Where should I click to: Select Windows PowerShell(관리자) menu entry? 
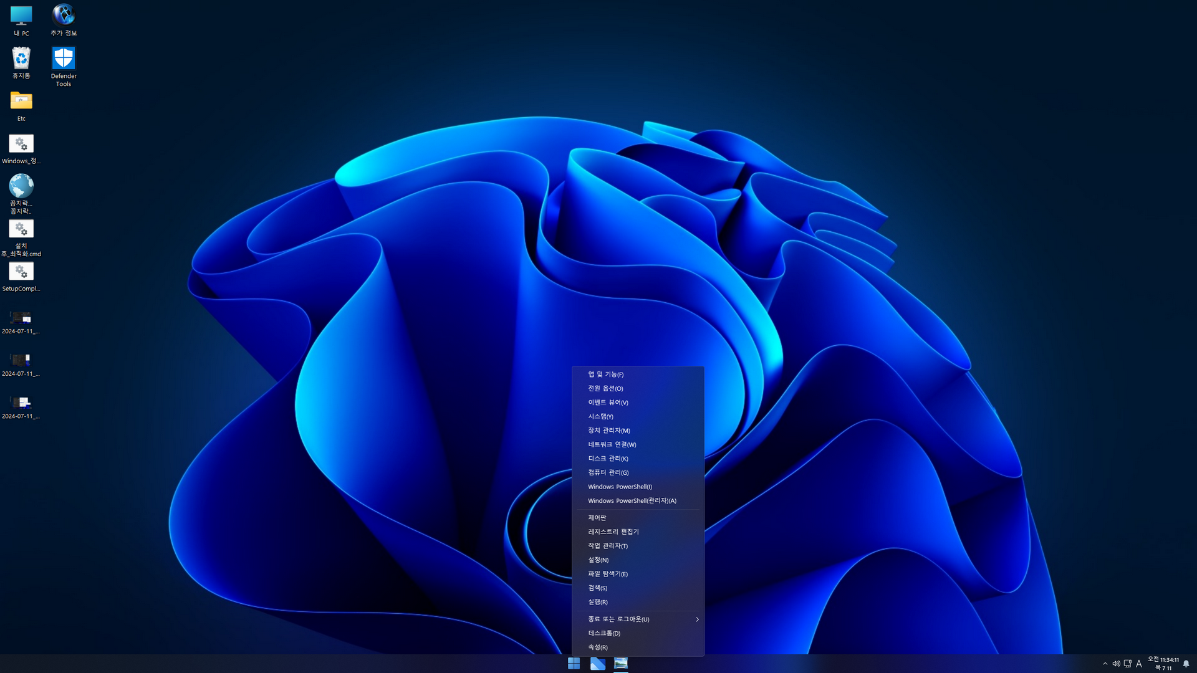pos(632,500)
